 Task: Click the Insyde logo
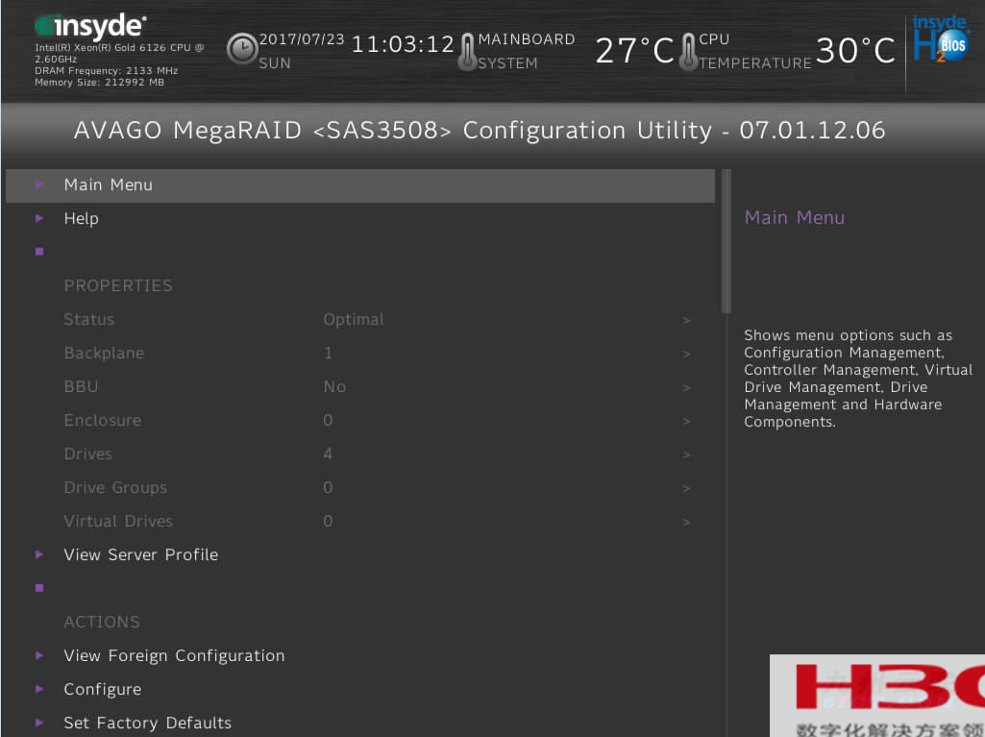pos(90,26)
